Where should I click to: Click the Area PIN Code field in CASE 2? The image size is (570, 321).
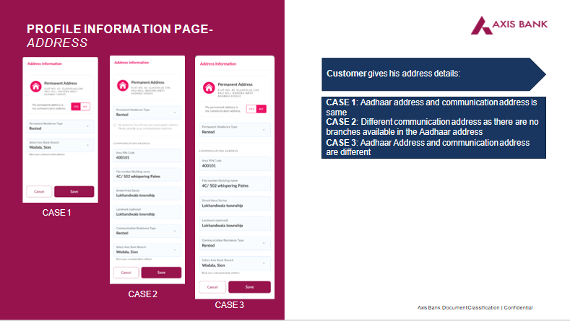(147, 155)
